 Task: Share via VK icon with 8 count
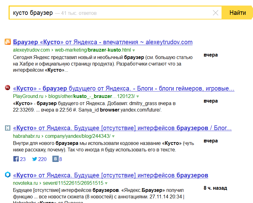click(56, 159)
